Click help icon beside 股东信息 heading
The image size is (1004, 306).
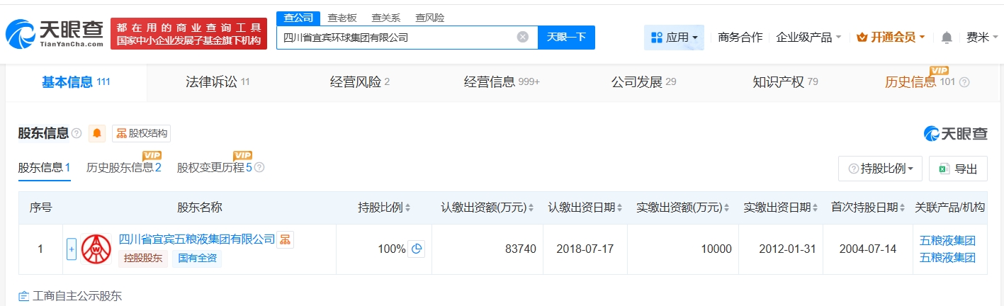click(x=77, y=133)
